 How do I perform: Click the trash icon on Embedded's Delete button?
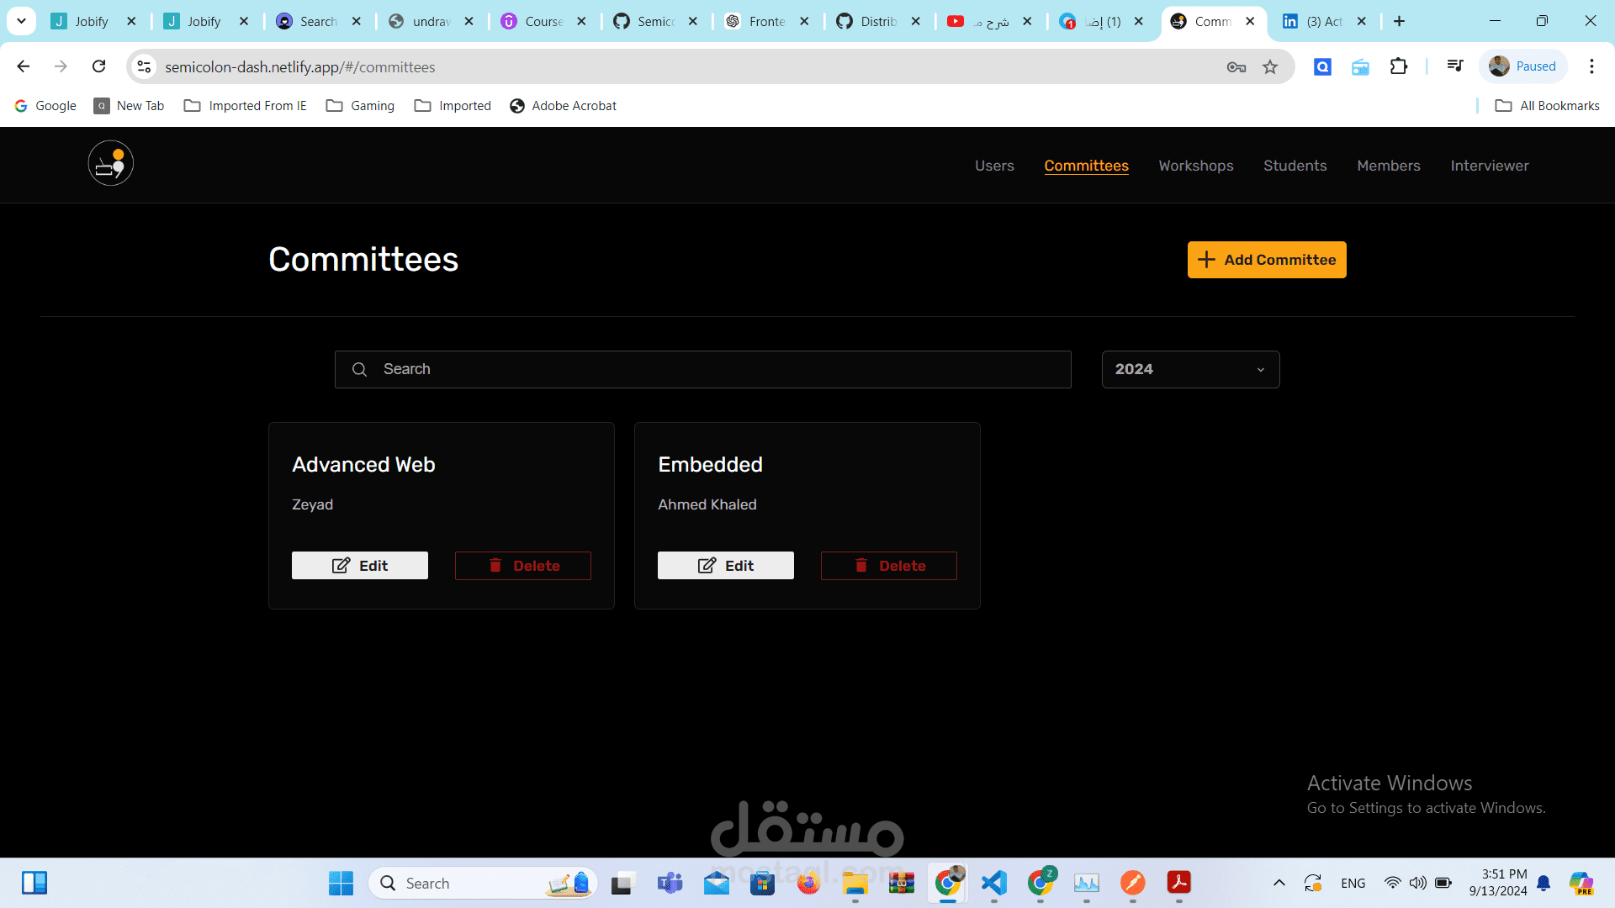(860, 566)
